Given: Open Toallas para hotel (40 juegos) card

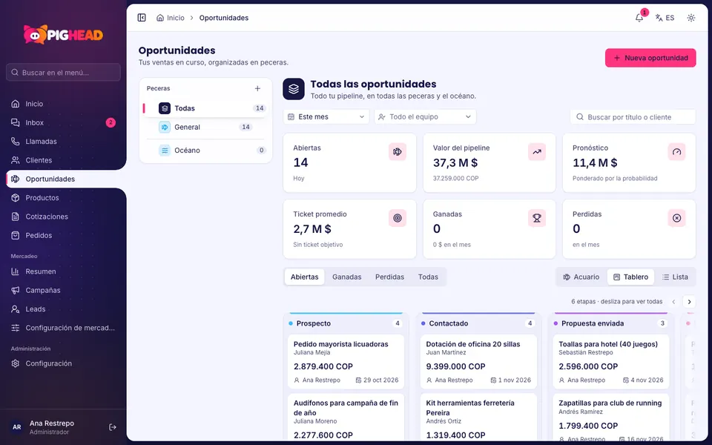Looking at the screenshot, I should (610, 362).
